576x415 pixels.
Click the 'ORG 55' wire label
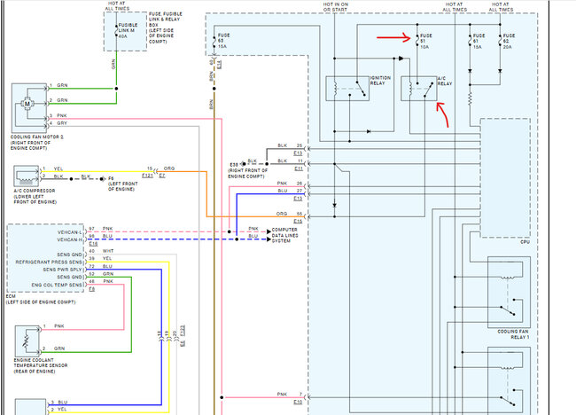pyautogui.click(x=289, y=214)
